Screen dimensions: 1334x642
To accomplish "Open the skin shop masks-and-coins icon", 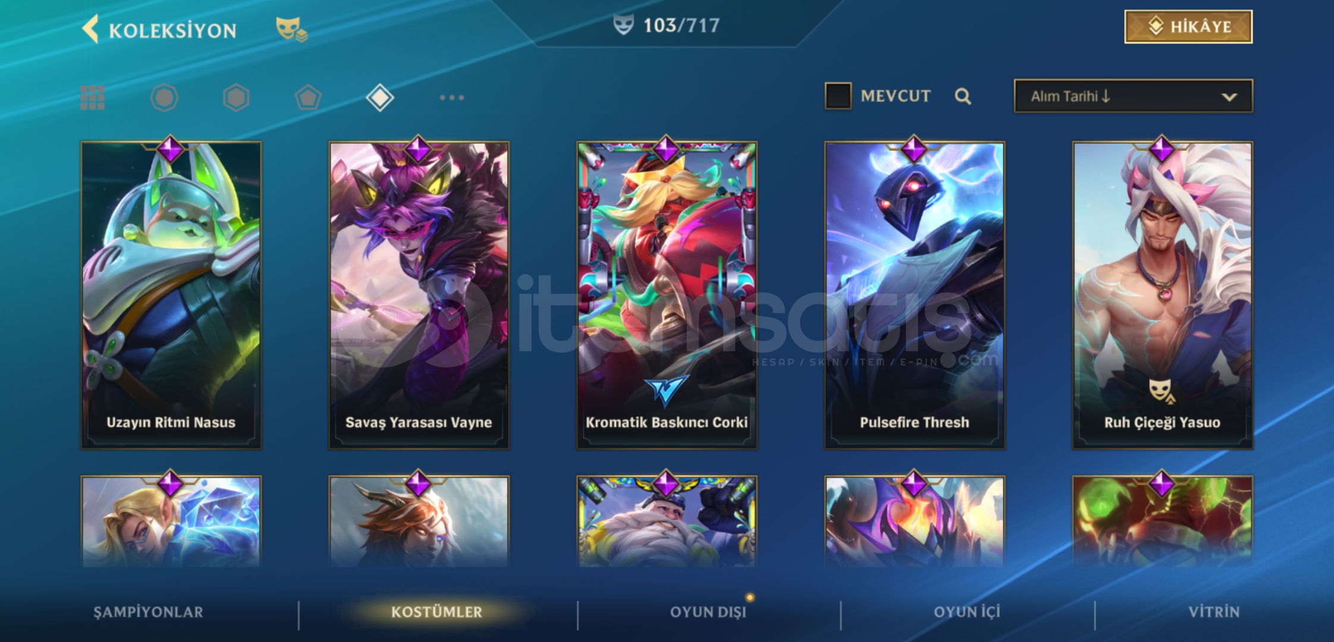I will (291, 29).
